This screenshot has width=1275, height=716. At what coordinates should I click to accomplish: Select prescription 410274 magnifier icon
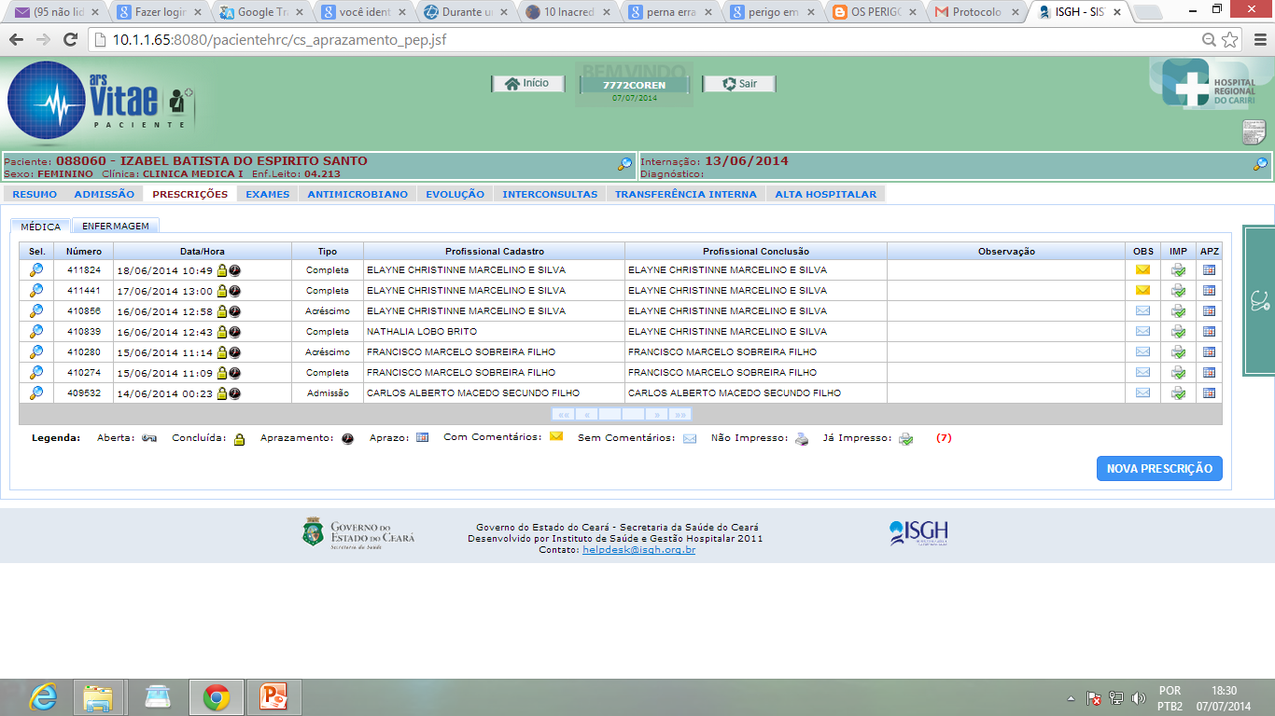36,373
